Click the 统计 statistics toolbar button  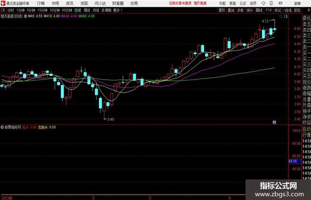[x=249, y=10]
